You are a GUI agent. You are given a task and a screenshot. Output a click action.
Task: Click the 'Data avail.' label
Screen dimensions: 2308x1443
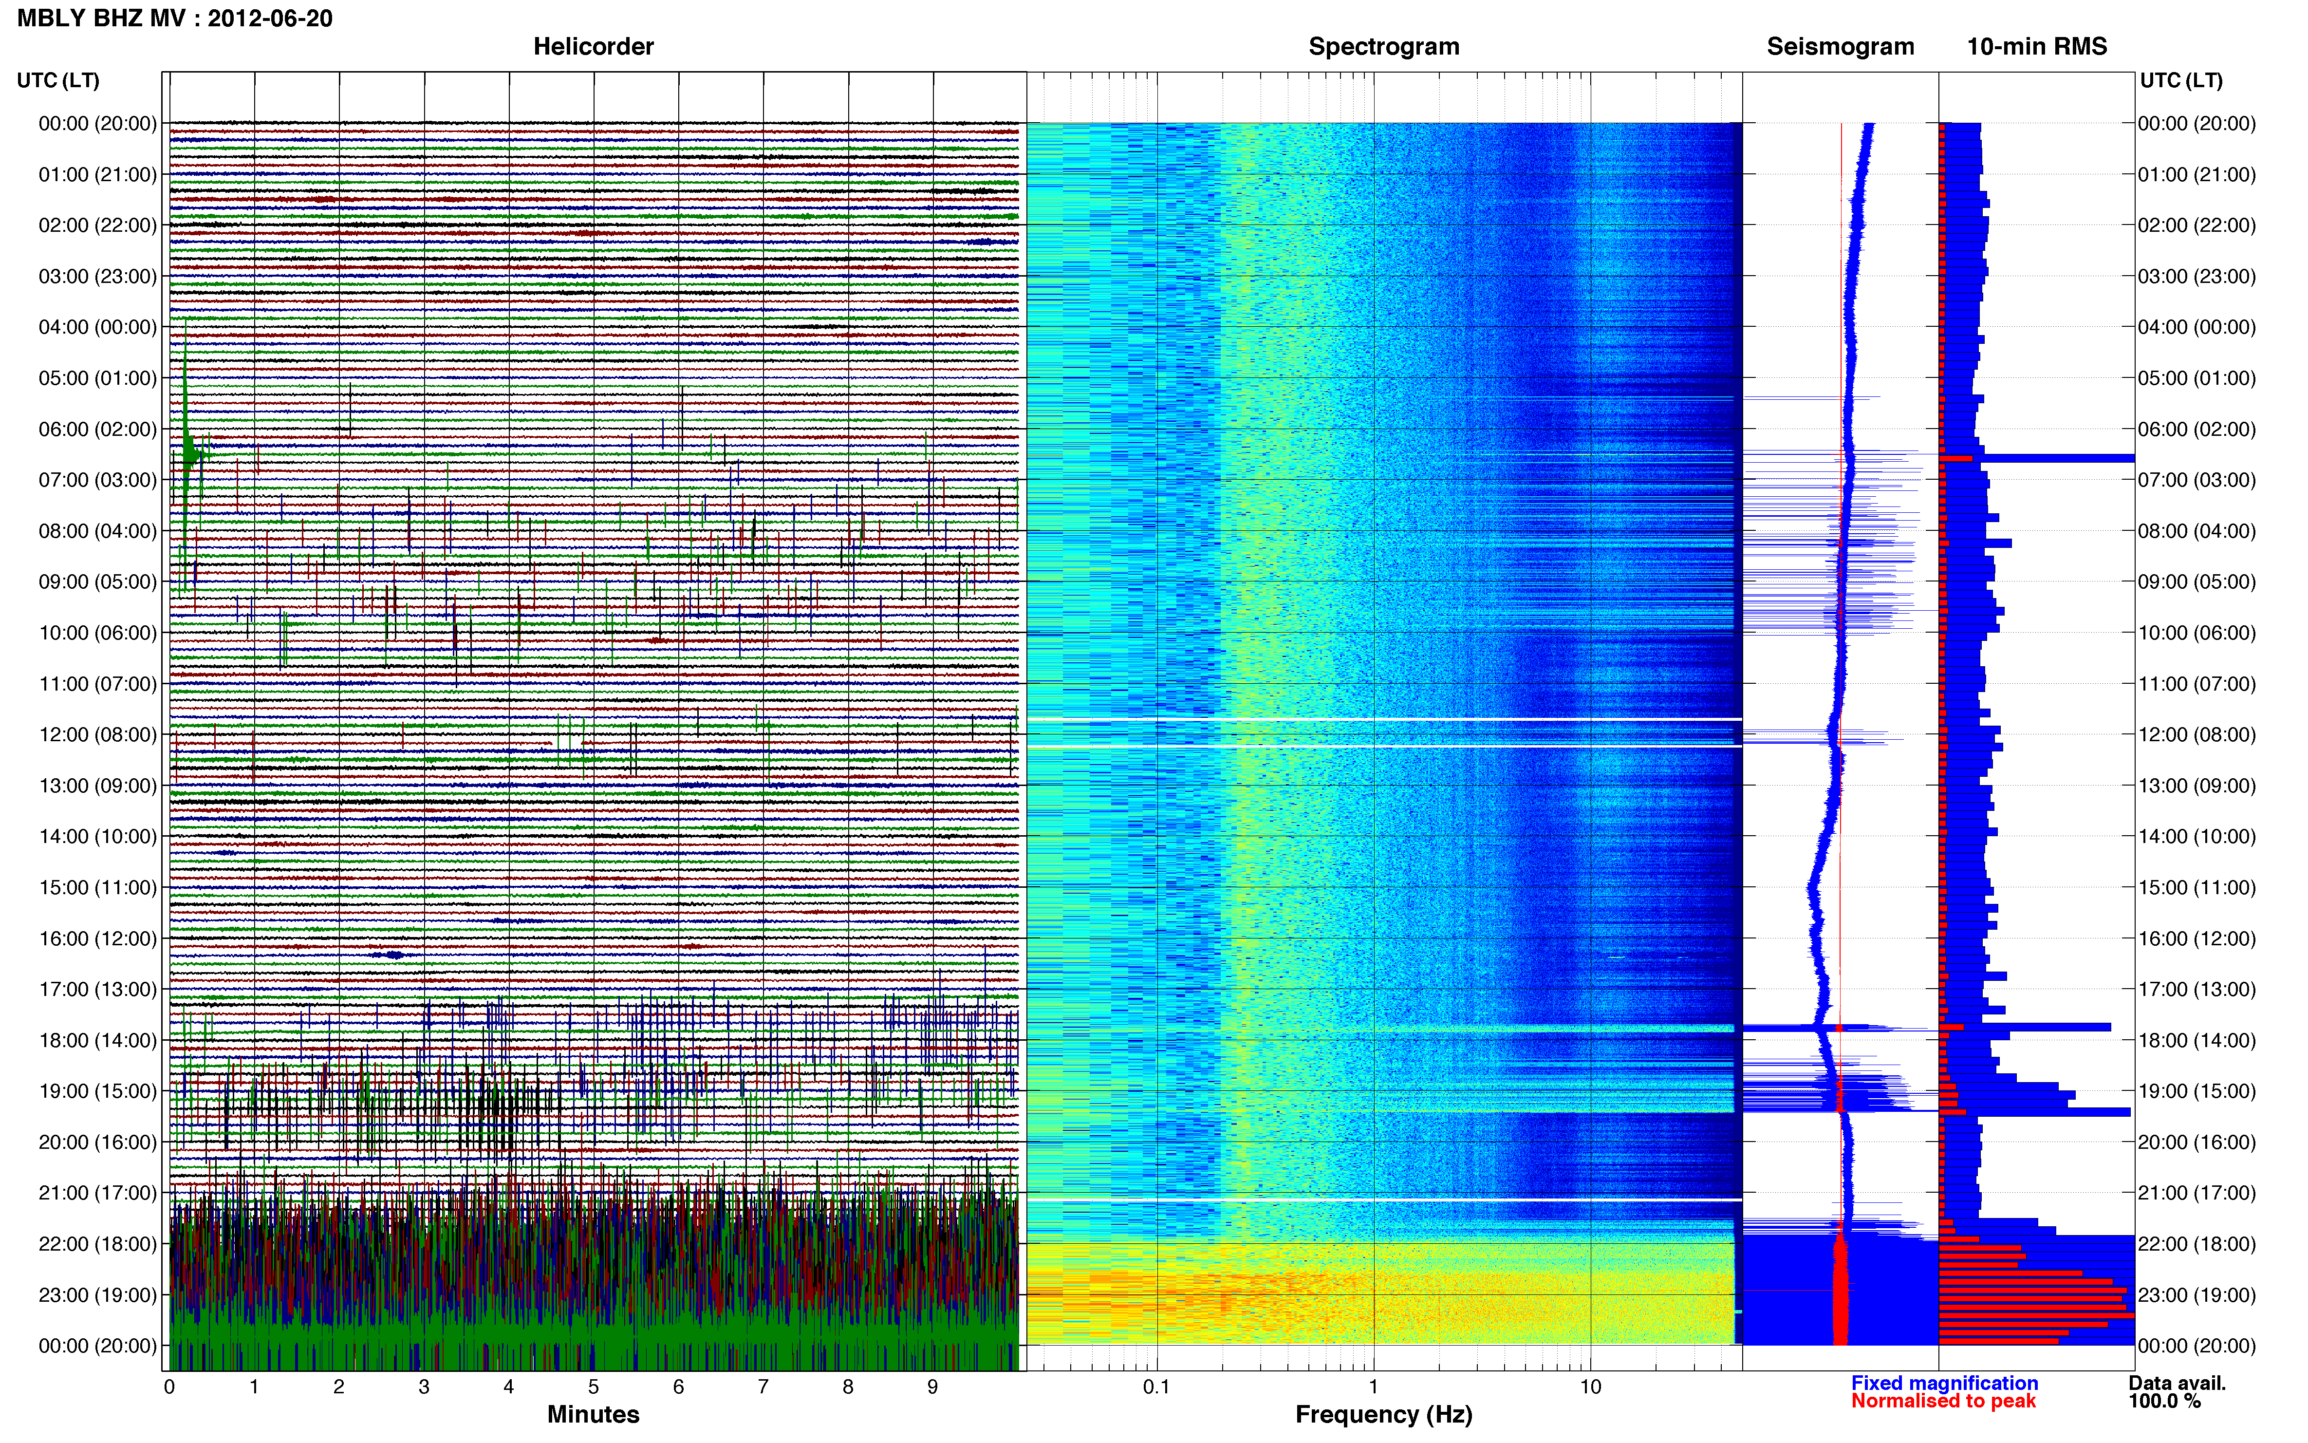2177,1383
